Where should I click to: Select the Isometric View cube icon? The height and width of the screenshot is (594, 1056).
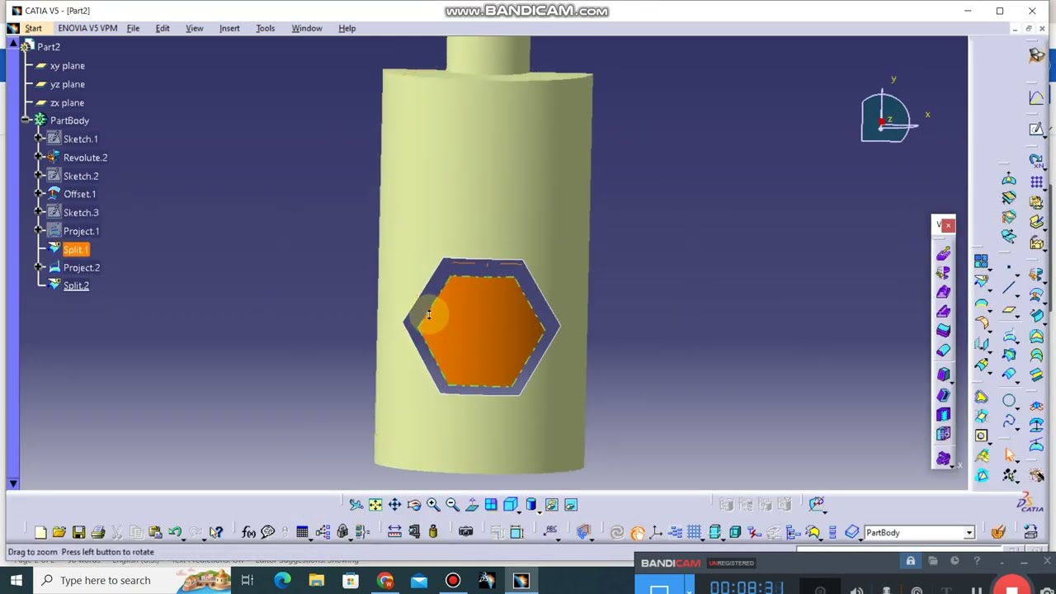pyautogui.click(x=511, y=505)
